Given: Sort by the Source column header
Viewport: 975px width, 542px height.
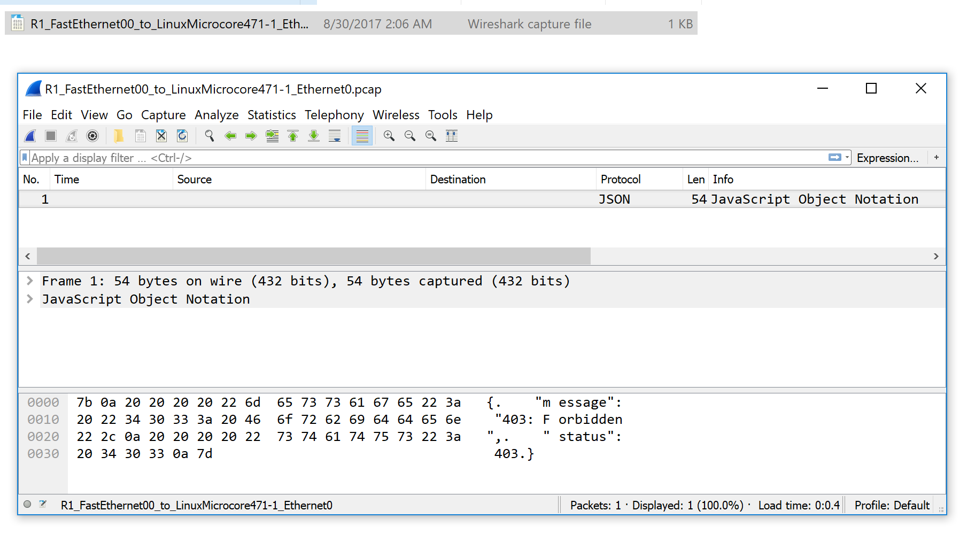Looking at the screenshot, I should [299, 180].
